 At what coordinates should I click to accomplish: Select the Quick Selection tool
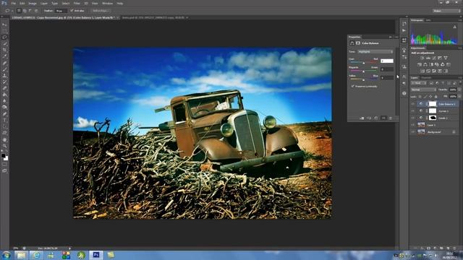tap(4, 43)
